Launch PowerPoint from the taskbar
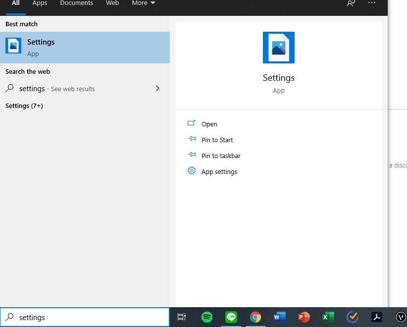 coord(304,317)
